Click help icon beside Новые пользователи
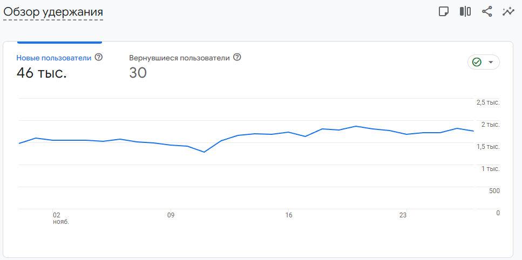522x260 pixels. pyautogui.click(x=99, y=57)
